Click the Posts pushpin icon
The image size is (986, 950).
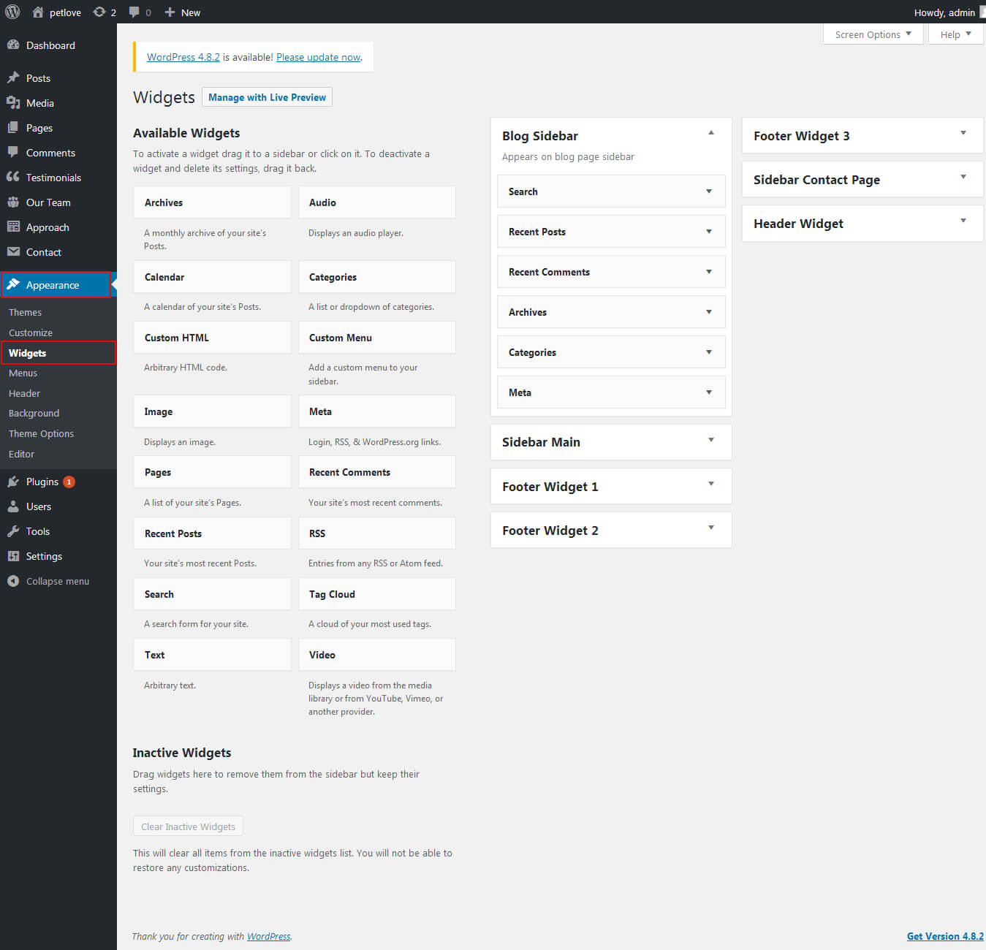coord(13,77)
